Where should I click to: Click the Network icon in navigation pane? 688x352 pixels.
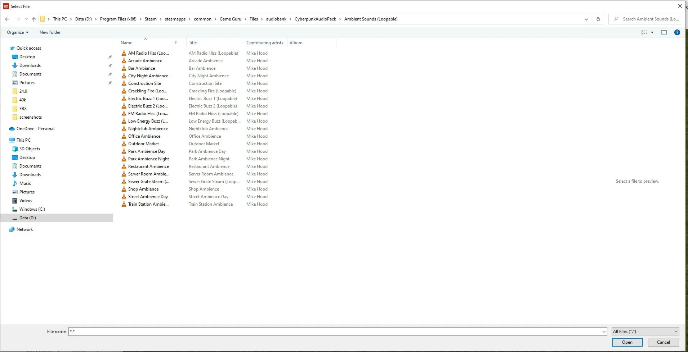coord(12,229)
